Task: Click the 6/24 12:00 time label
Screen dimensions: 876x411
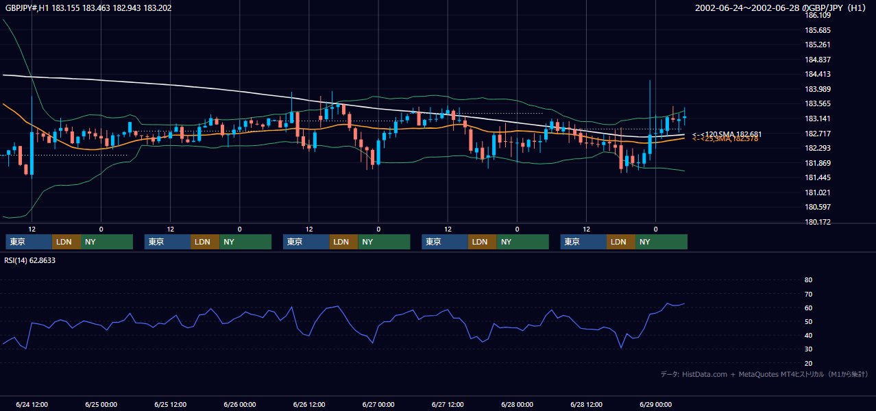Action: 32,404
